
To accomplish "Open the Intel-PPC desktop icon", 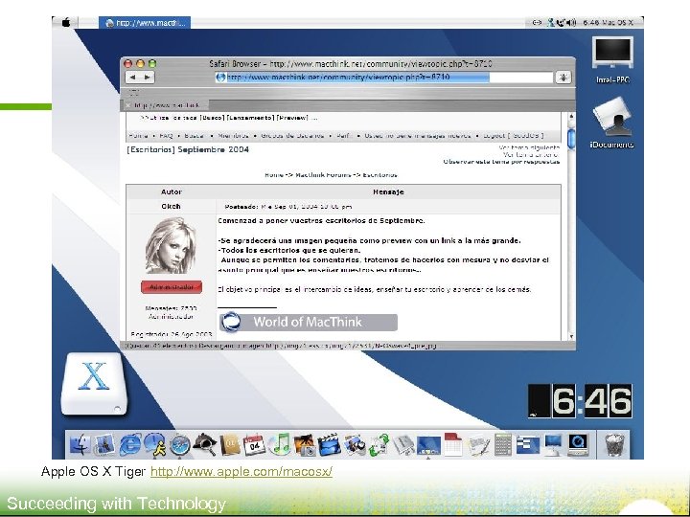I will coord(612,59).
